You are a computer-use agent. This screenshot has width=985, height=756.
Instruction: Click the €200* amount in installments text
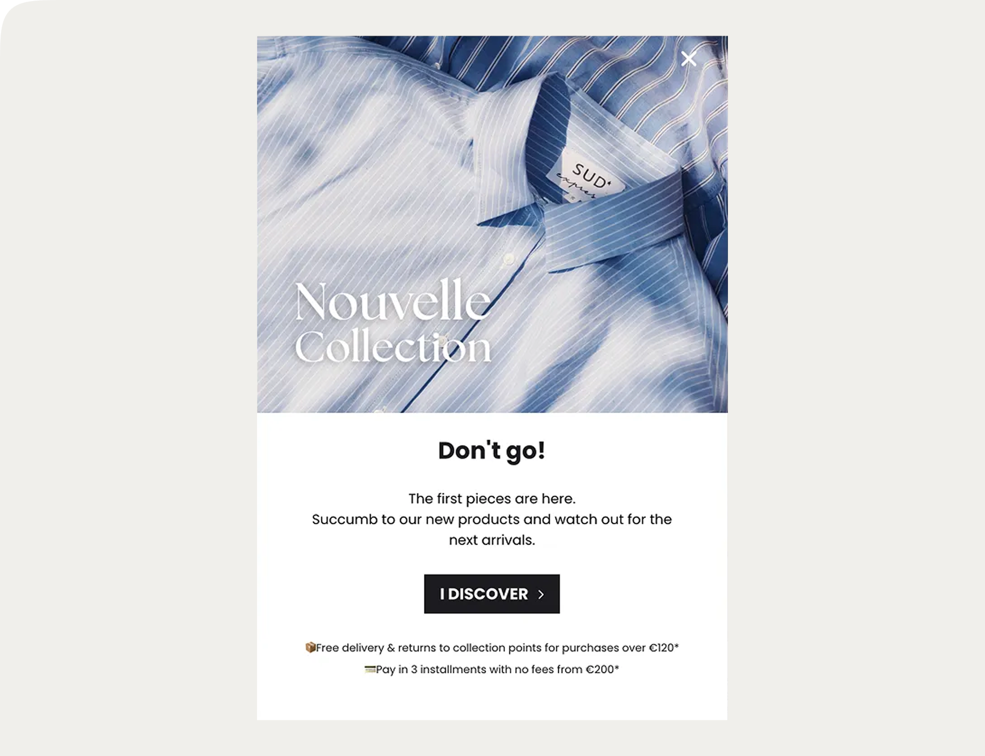click(603, 669)
